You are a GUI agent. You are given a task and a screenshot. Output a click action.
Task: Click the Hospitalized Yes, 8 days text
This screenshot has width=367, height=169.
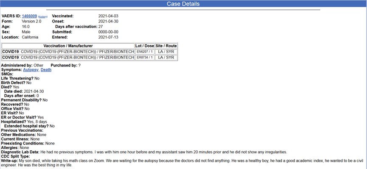pos(37,122)
